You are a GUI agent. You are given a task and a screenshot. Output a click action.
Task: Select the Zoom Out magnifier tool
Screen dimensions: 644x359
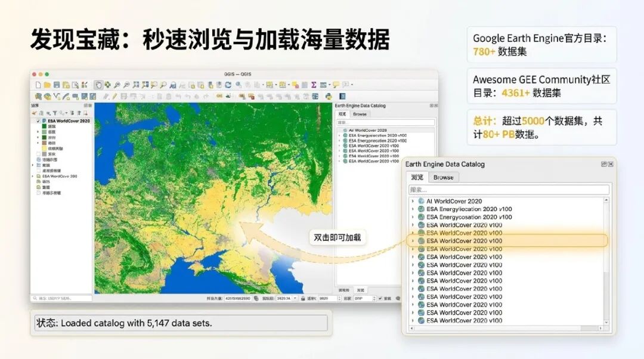126,85
